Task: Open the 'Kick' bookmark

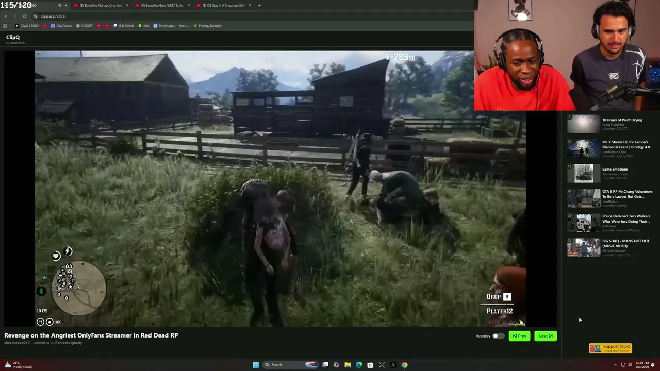Action: point(144,26)
